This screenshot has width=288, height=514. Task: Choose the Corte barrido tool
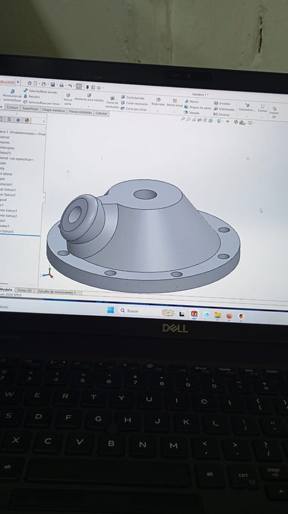[132, 98]
